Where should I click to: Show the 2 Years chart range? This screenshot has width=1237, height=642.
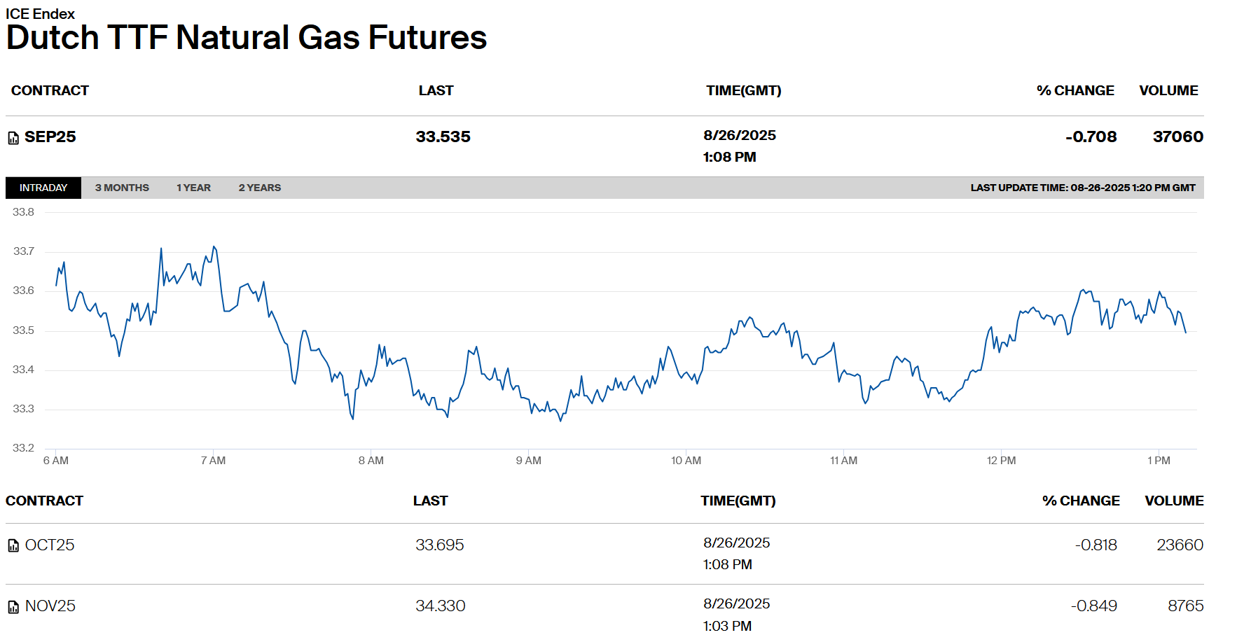pos(259,188)
